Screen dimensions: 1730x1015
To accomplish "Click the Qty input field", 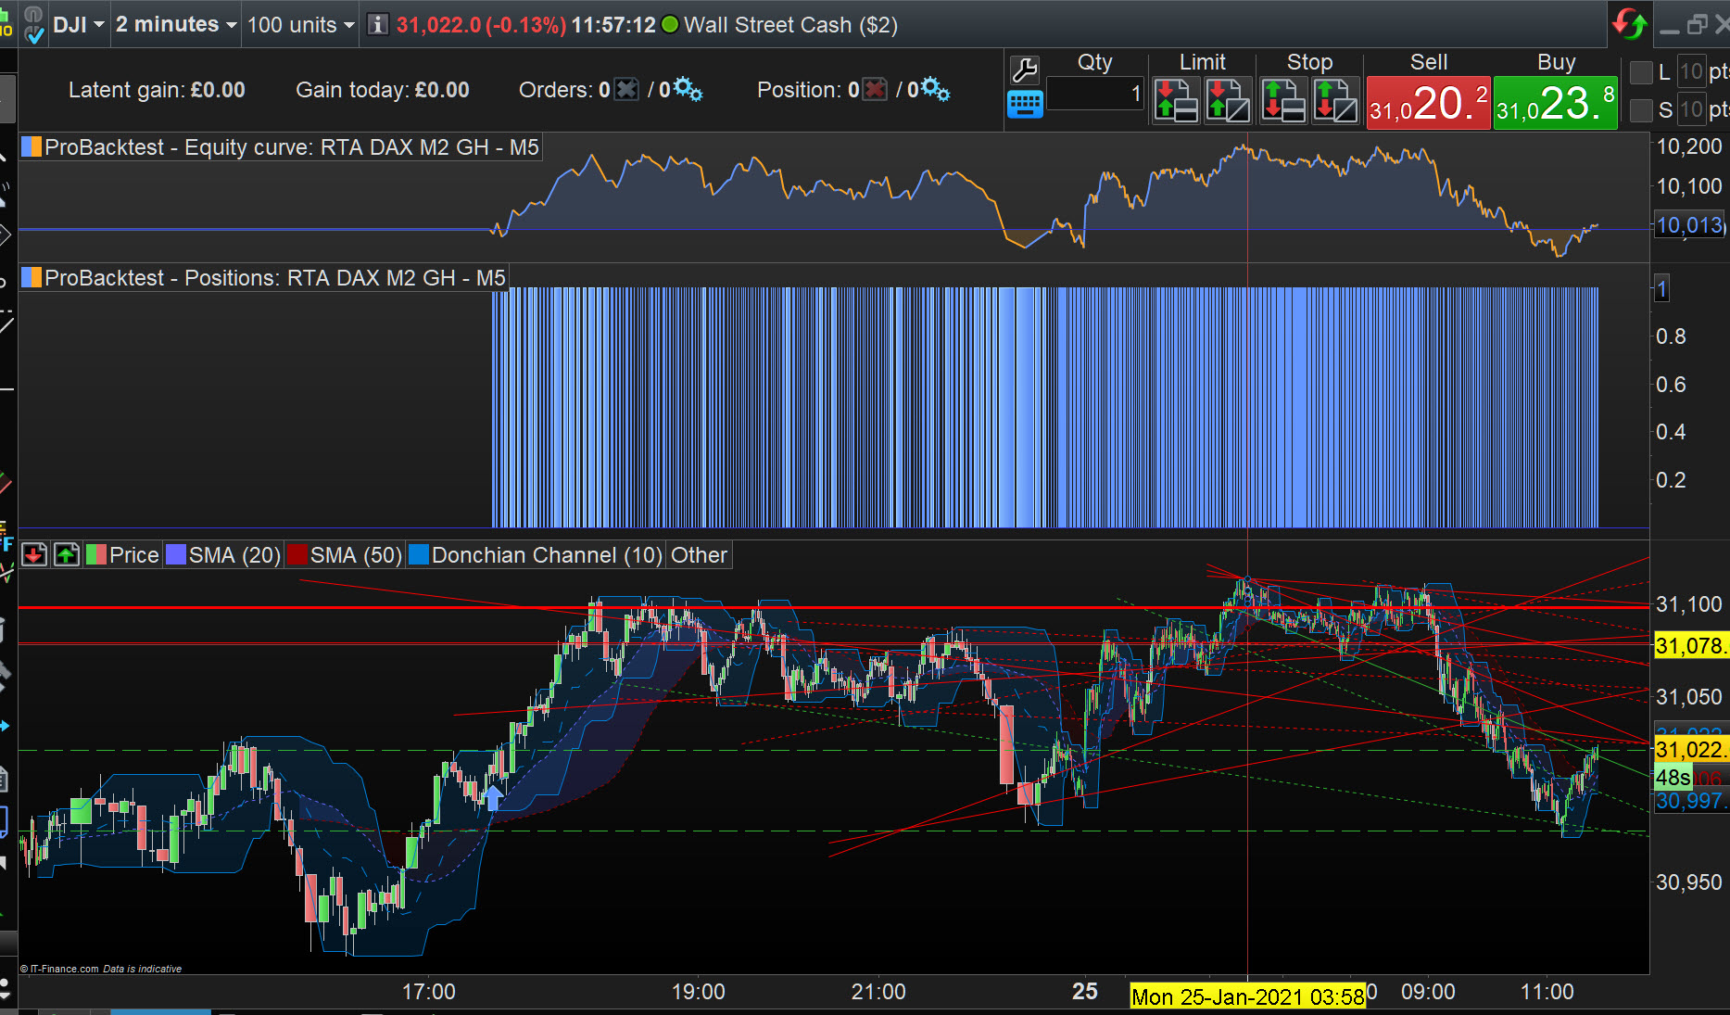I will coord(1094,94).
